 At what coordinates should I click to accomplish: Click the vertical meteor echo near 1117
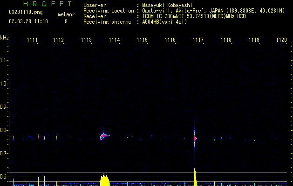click(195, 138)
